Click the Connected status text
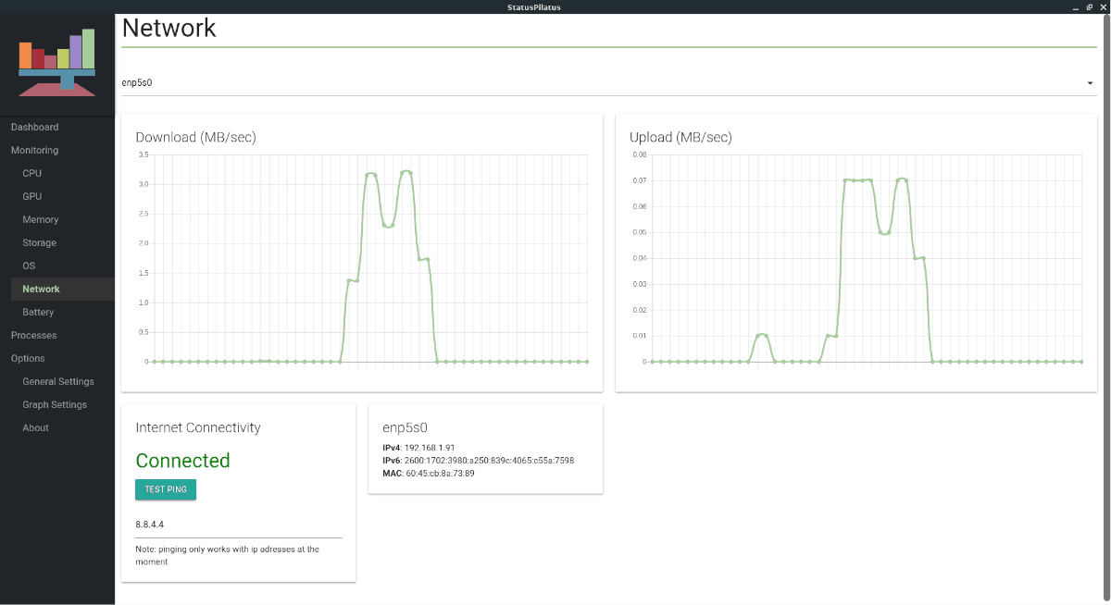 coord(182,461)
